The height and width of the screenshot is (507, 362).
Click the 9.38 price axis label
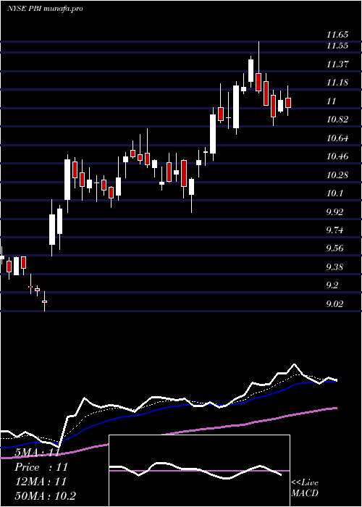(334, 267)
